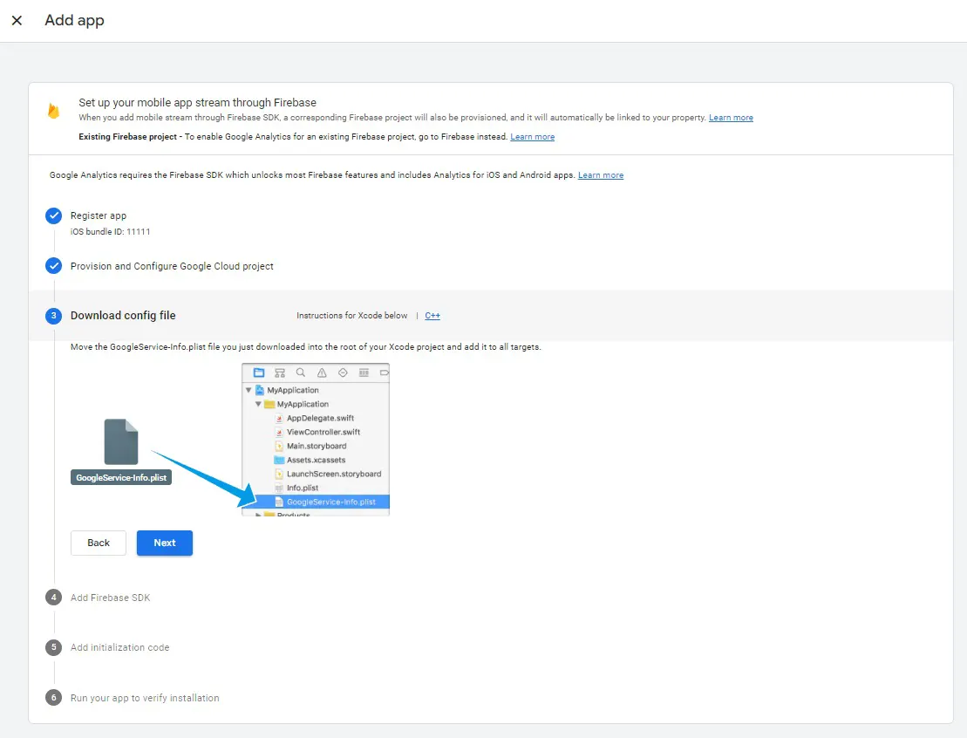Screen dimensions: 967x738
Task: Open Learn more link after mobile stream text
Action: (x=731, y=117)
